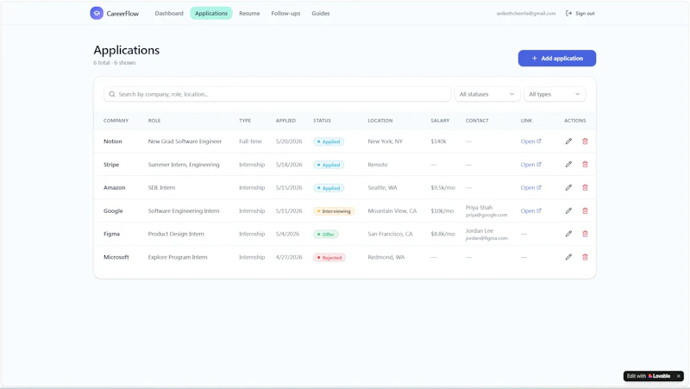Click the Jordan Lee contact name

click(x=480, y=230)
